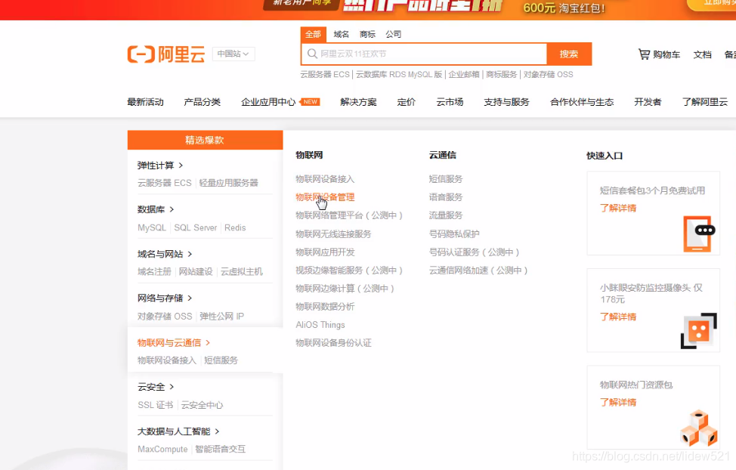The image size is (736, 470).
Task: Open the 文档 link
Action: click(x=703, y=54)
